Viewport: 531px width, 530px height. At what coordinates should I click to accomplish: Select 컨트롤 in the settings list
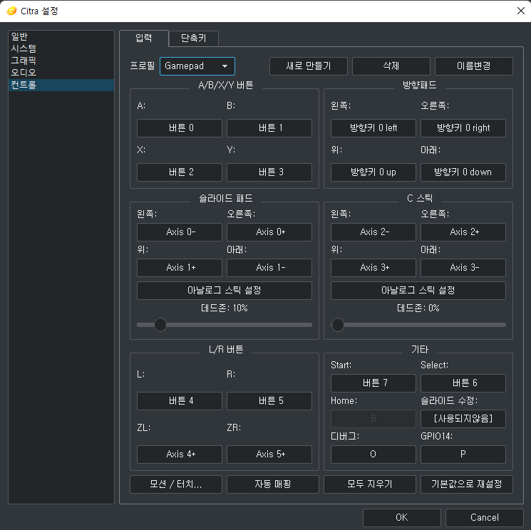[61, 85]
